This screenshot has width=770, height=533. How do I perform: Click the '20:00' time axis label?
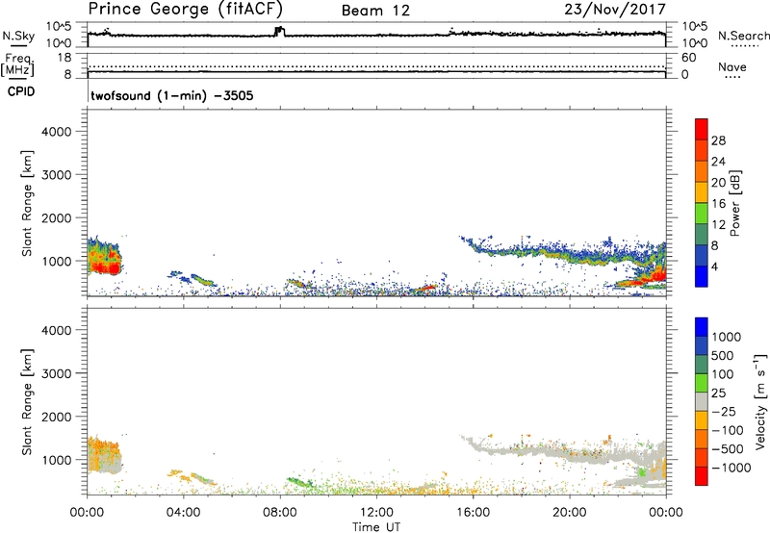pyautogui.click(x=570, y=513)
